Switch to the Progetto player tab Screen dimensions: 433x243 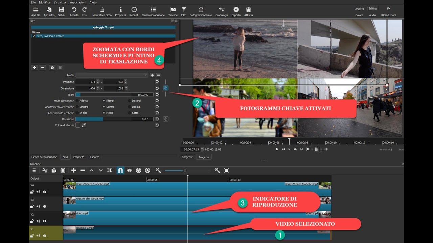click(204, 157)
